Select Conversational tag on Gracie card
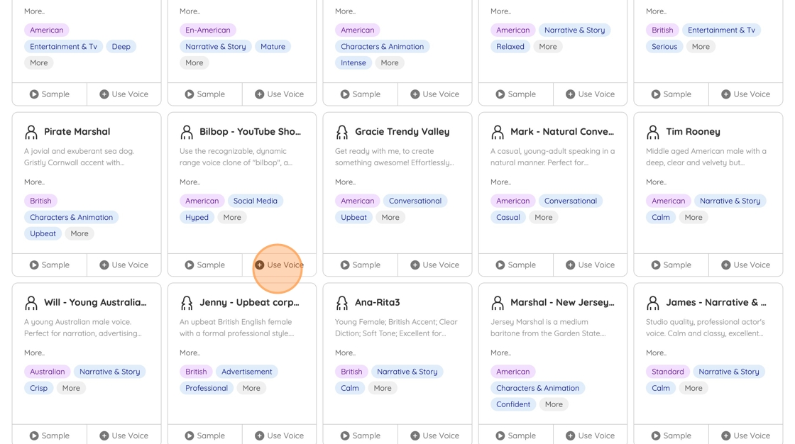Image resolution: width=795 pixels, height=444 pixels. click(415, 201)
